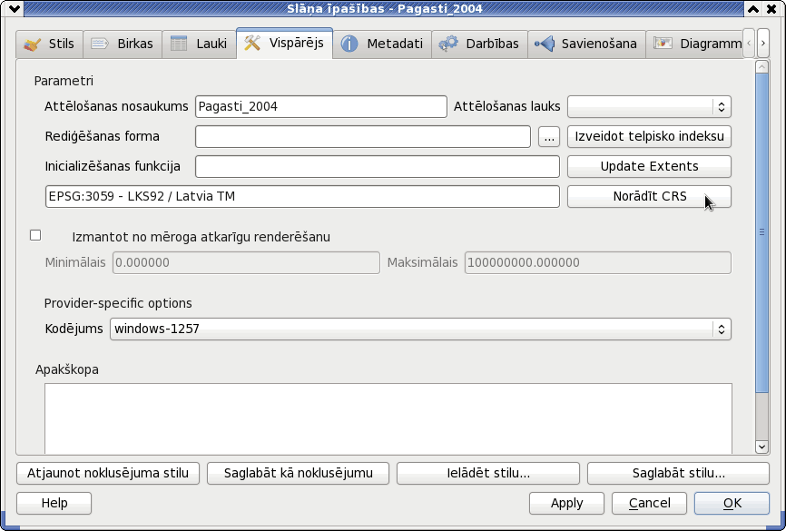Maximize the window with title bar arrow
The image size is (786, 531).
click(x=753, y=8)
